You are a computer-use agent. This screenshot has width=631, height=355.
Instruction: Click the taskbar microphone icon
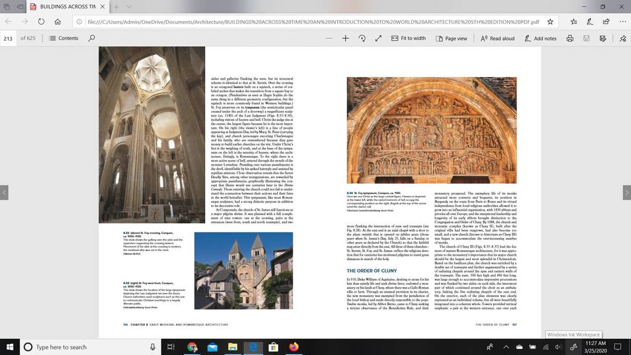click(x=153, y=347)
